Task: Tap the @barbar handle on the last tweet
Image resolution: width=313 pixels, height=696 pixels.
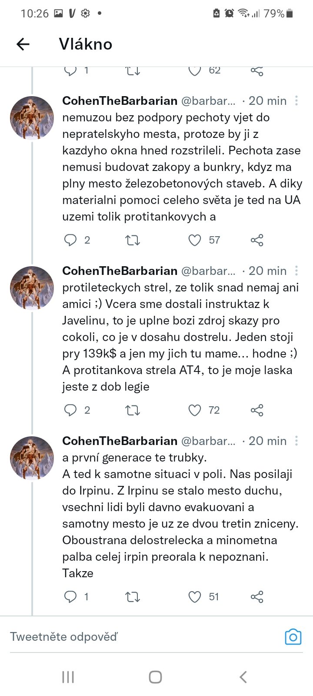Action: (208, 441)
